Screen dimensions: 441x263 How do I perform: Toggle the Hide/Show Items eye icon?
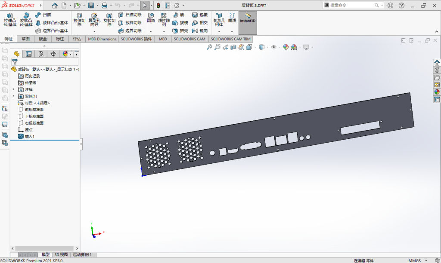coord(273,47)
